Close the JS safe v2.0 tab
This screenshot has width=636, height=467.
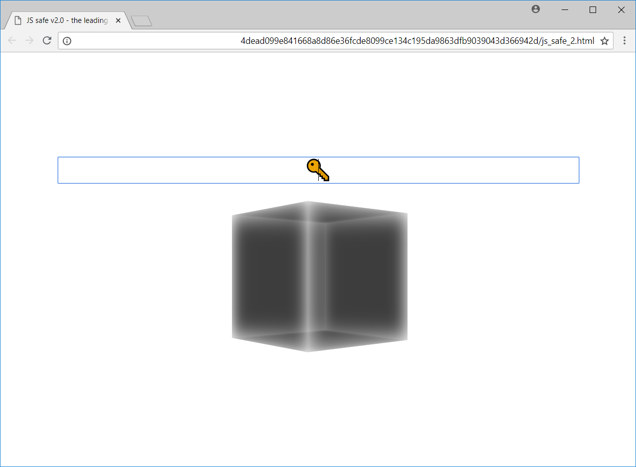(118, 20)
